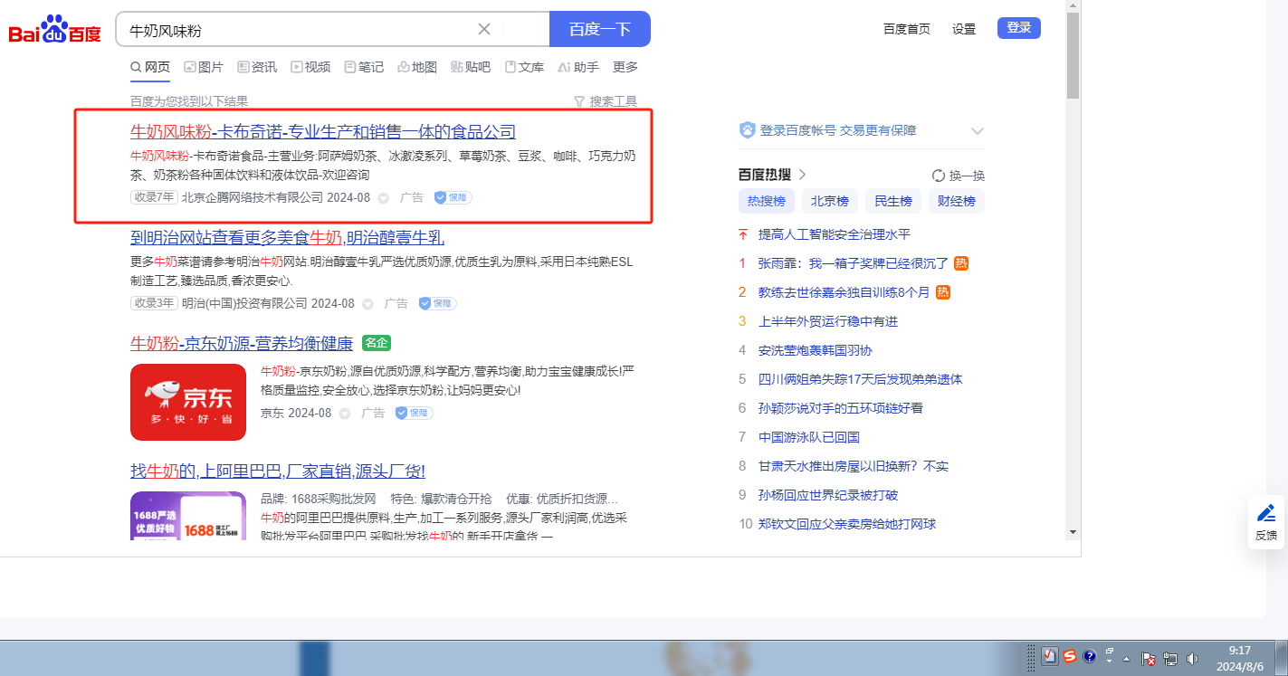The width and height of the screenshot is (1288, 676).
Task: Open hot search 张雨霏：我一箱子奖牌已经很沉了
Action: tap(854, 263)
